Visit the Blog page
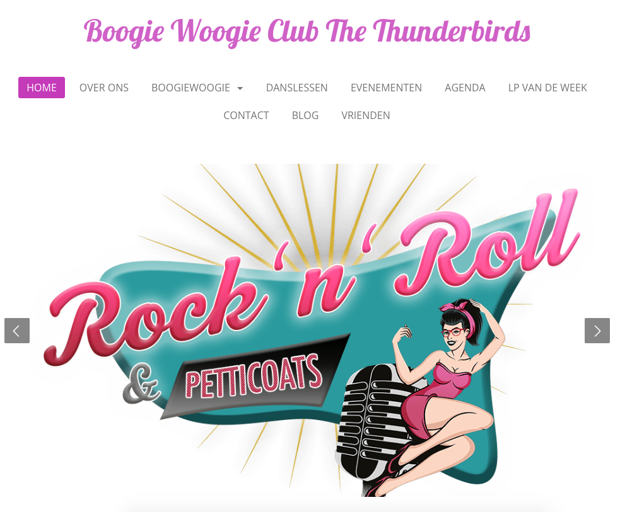 305,115
